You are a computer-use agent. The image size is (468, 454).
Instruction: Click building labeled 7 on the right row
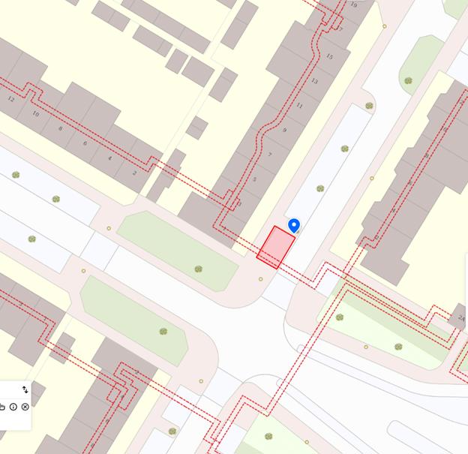270,155
